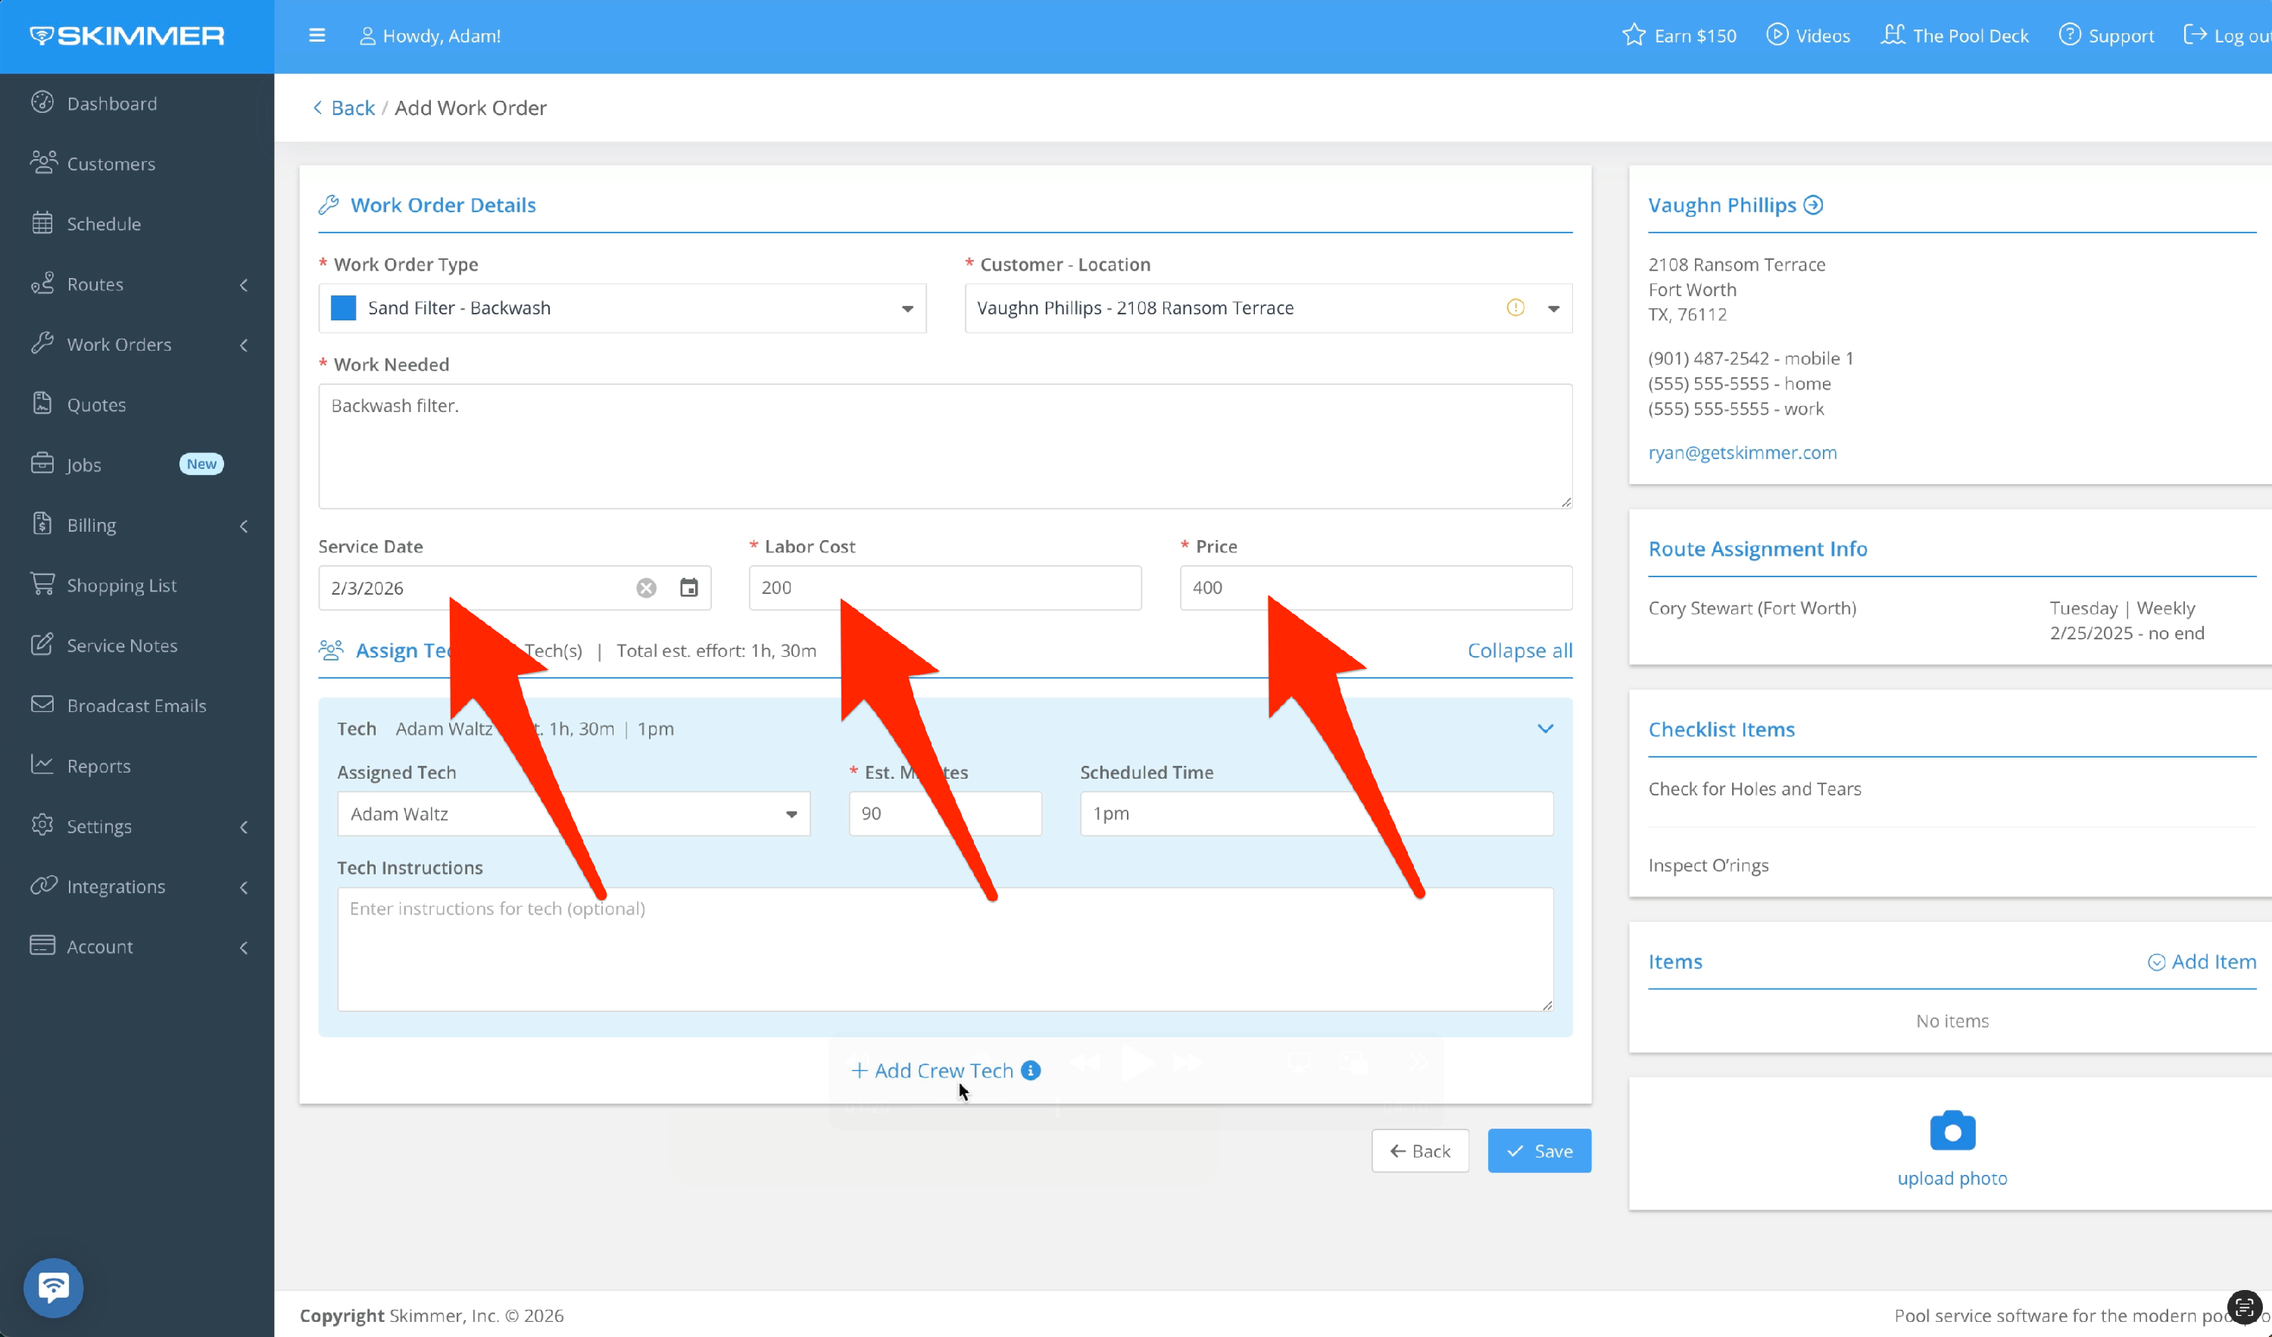Click the Save button
This screenshot has height=1337, width=2272.
pyautogui.click(x=1539, y=1151)
